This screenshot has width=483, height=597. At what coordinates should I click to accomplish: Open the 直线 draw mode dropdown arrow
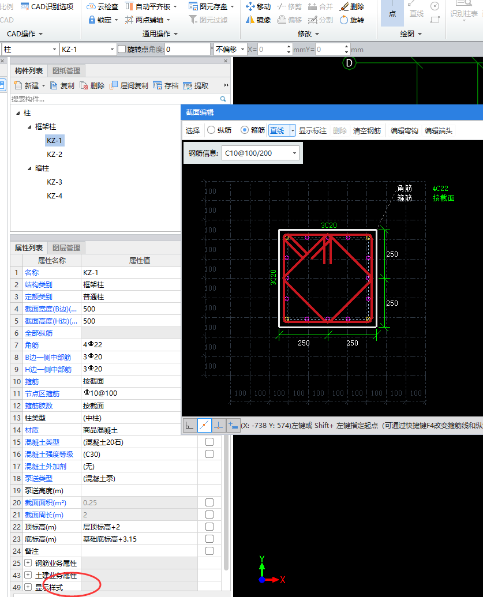tap(293, 130)
